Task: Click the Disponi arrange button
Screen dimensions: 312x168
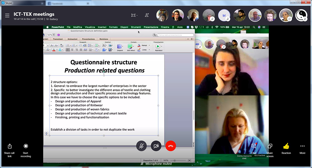Action: coord(120,47)
